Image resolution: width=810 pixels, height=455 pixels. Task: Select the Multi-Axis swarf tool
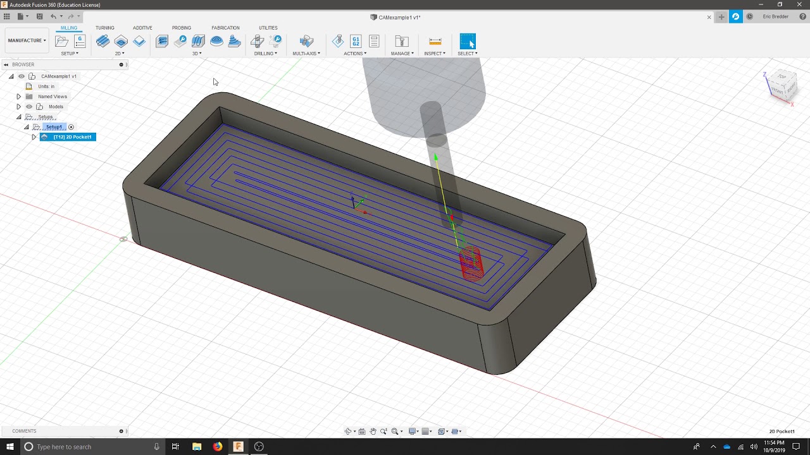pos(306,42)
